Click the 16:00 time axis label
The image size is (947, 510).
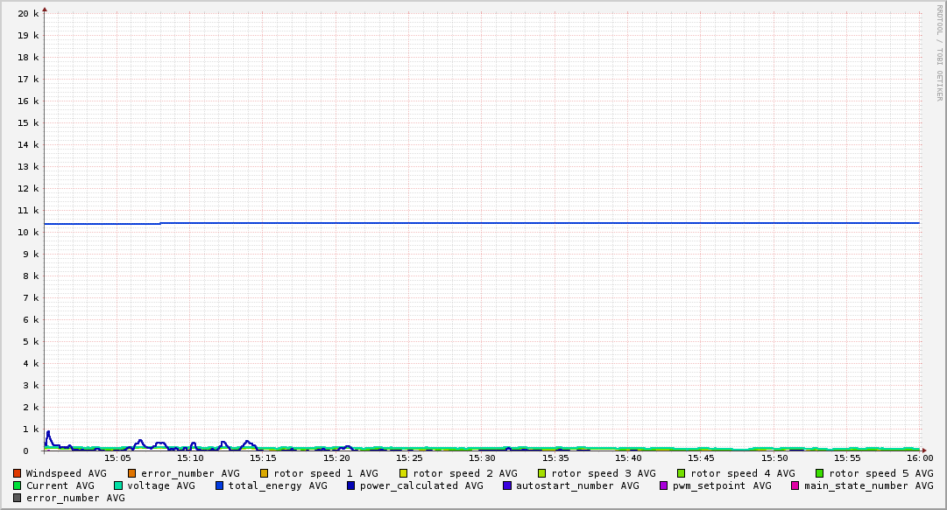(x=919, y=458)
